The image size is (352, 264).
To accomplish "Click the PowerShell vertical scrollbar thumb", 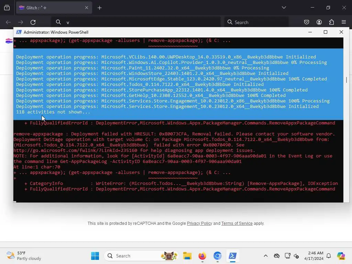I will [x=346, y=80].
